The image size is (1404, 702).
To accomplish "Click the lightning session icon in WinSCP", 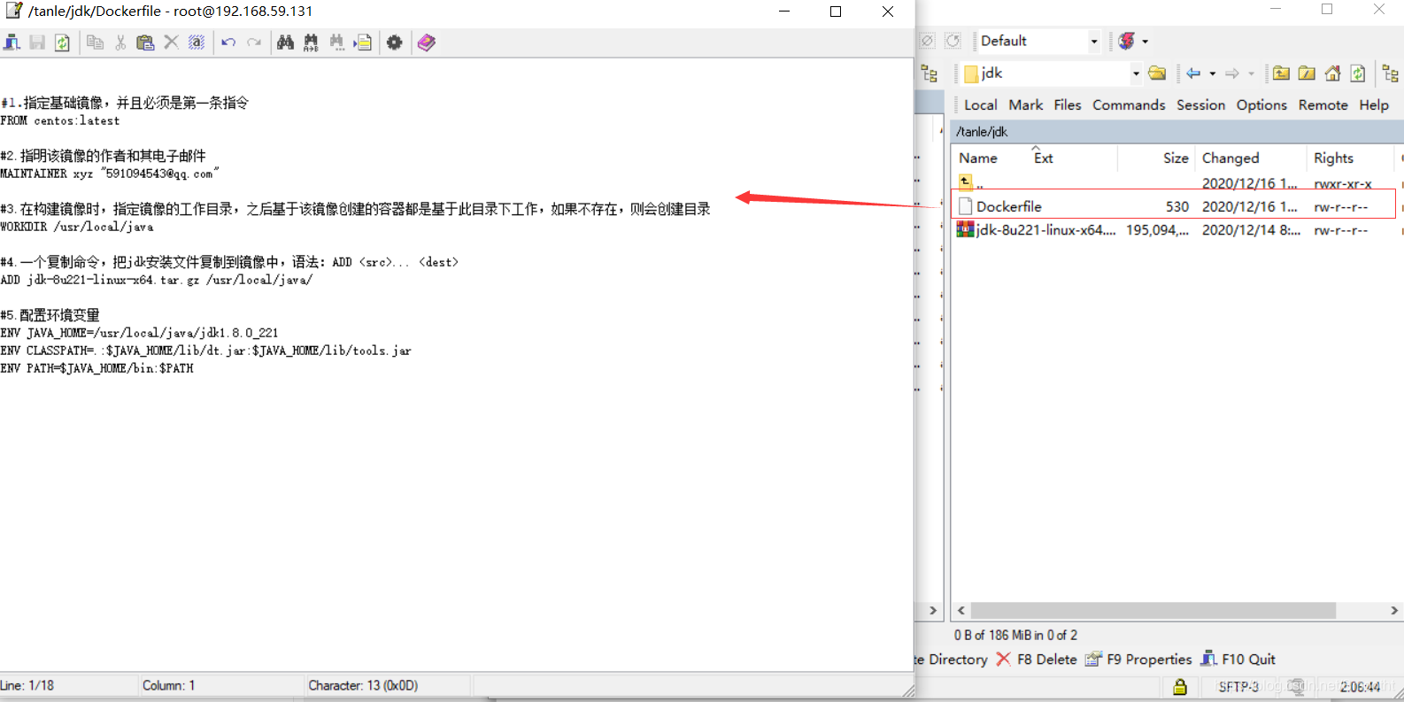I will click(x=1126, y=41).
